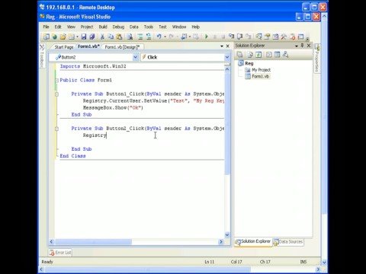
Task: Toggle Show All Files in Solution Explorer
Action: 250,55
